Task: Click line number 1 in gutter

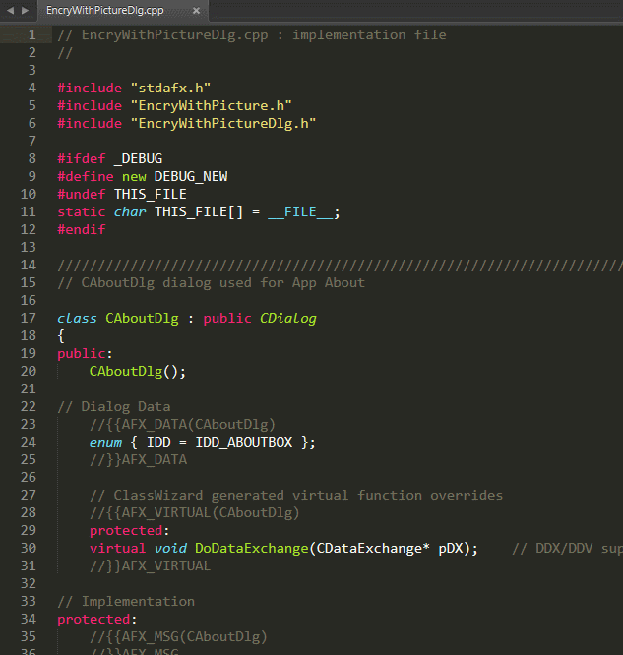Action: (x=31, y=34)
